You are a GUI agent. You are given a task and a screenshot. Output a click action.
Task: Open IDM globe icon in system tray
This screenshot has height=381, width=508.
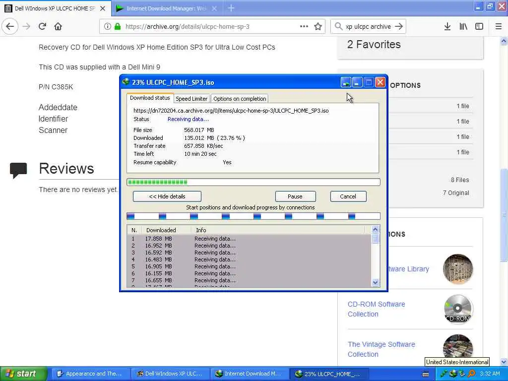453,374
